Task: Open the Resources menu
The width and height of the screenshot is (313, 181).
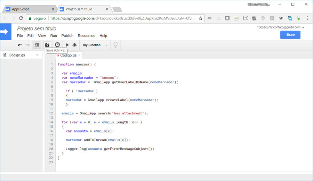Action: (86, 36)
